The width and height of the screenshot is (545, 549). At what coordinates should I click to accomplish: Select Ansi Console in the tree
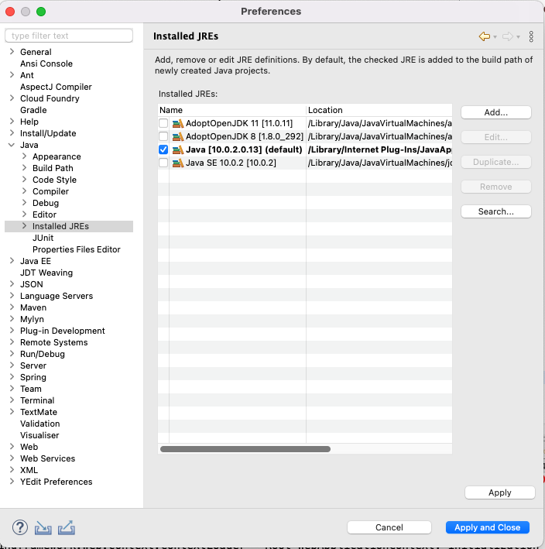point(46,63)
